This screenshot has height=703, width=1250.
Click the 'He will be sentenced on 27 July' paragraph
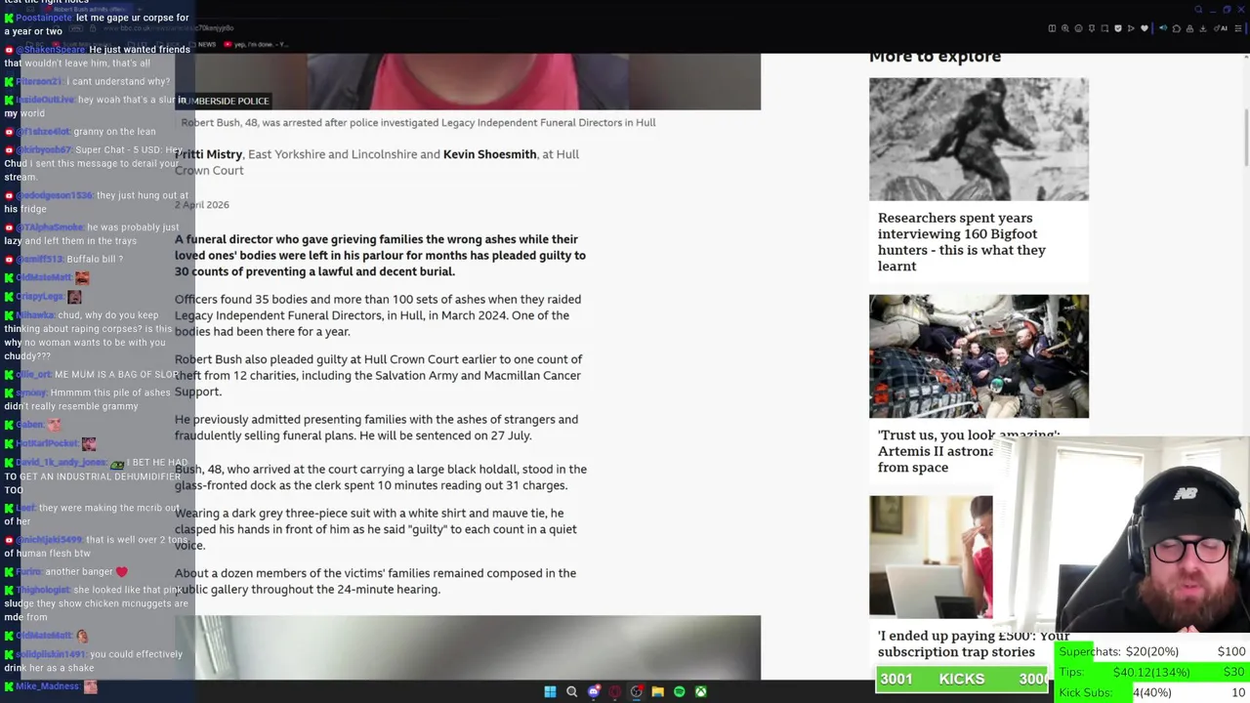click(376, 428)
